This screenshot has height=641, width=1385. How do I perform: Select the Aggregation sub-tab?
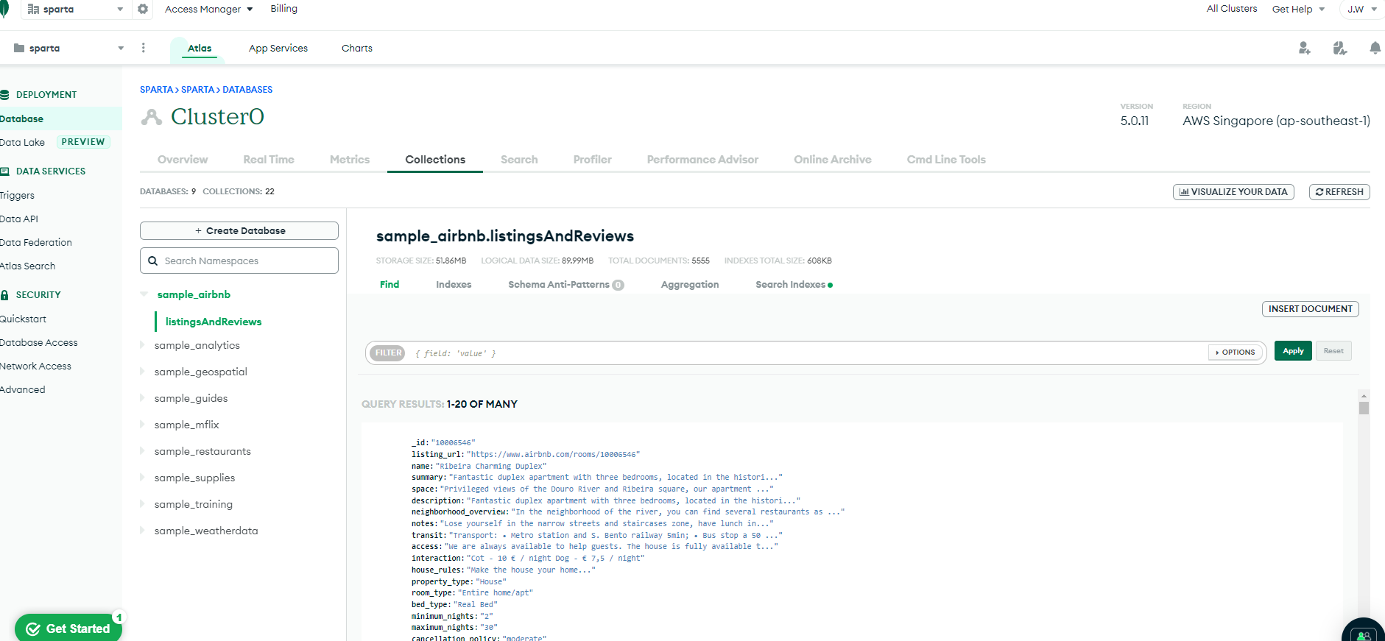[x=690, y=285]
